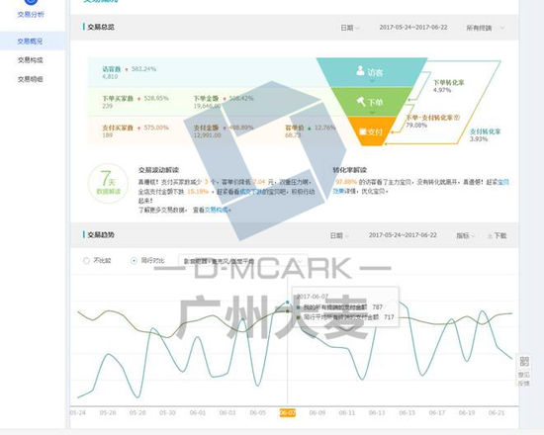Click the 交易分析 icon in sidebar
544x435 pixels.
31,2
